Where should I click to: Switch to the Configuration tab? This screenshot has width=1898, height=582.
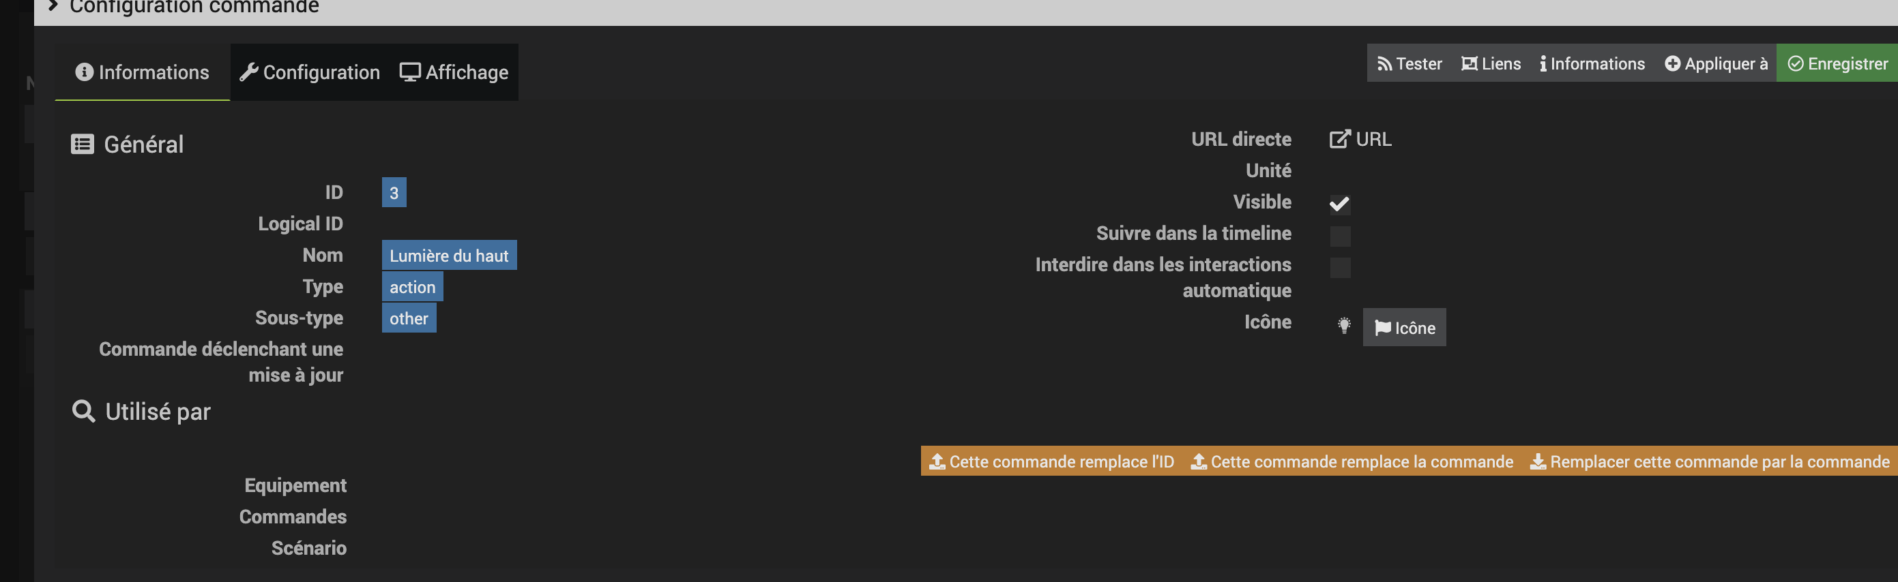[x=310, y=72]
